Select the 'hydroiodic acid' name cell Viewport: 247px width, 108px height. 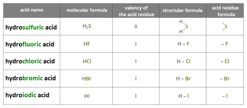(x=28, y=95)
